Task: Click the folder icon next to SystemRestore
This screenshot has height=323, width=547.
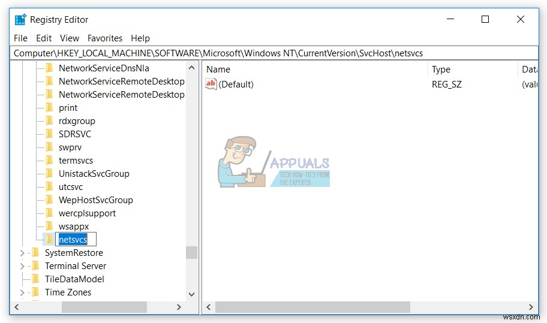Action: (35, 253)
